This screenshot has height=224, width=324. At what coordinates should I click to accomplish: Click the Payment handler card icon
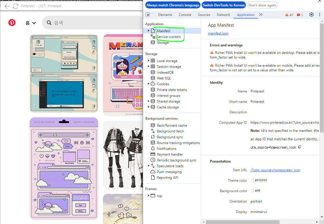[153, 154]
